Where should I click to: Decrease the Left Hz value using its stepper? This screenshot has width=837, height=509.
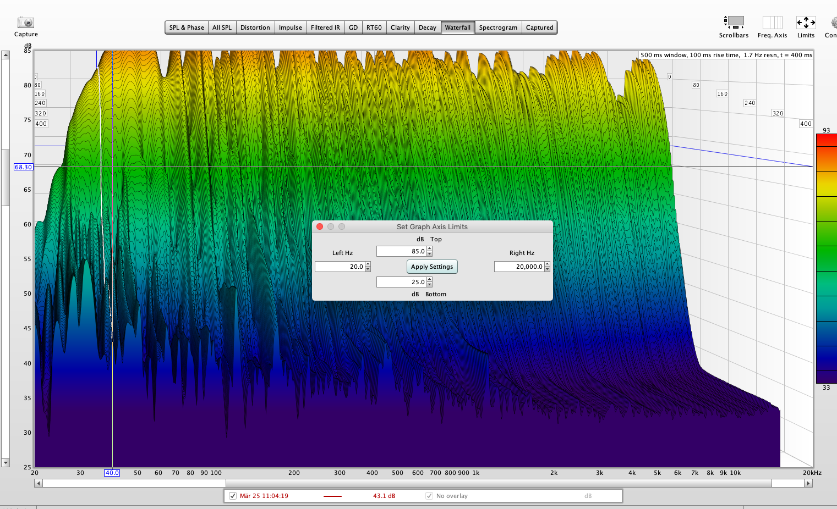[368, 269]
